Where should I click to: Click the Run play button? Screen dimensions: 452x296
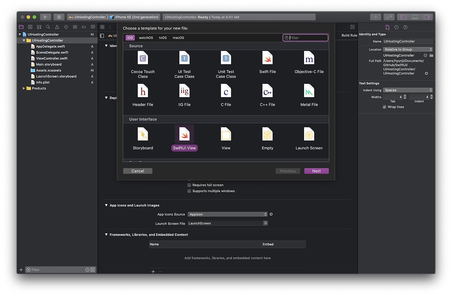(45, 17)
